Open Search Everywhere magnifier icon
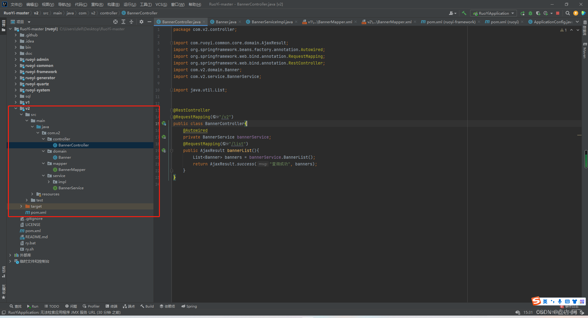This screenshot has width=588, height=318. click(567, 13)
